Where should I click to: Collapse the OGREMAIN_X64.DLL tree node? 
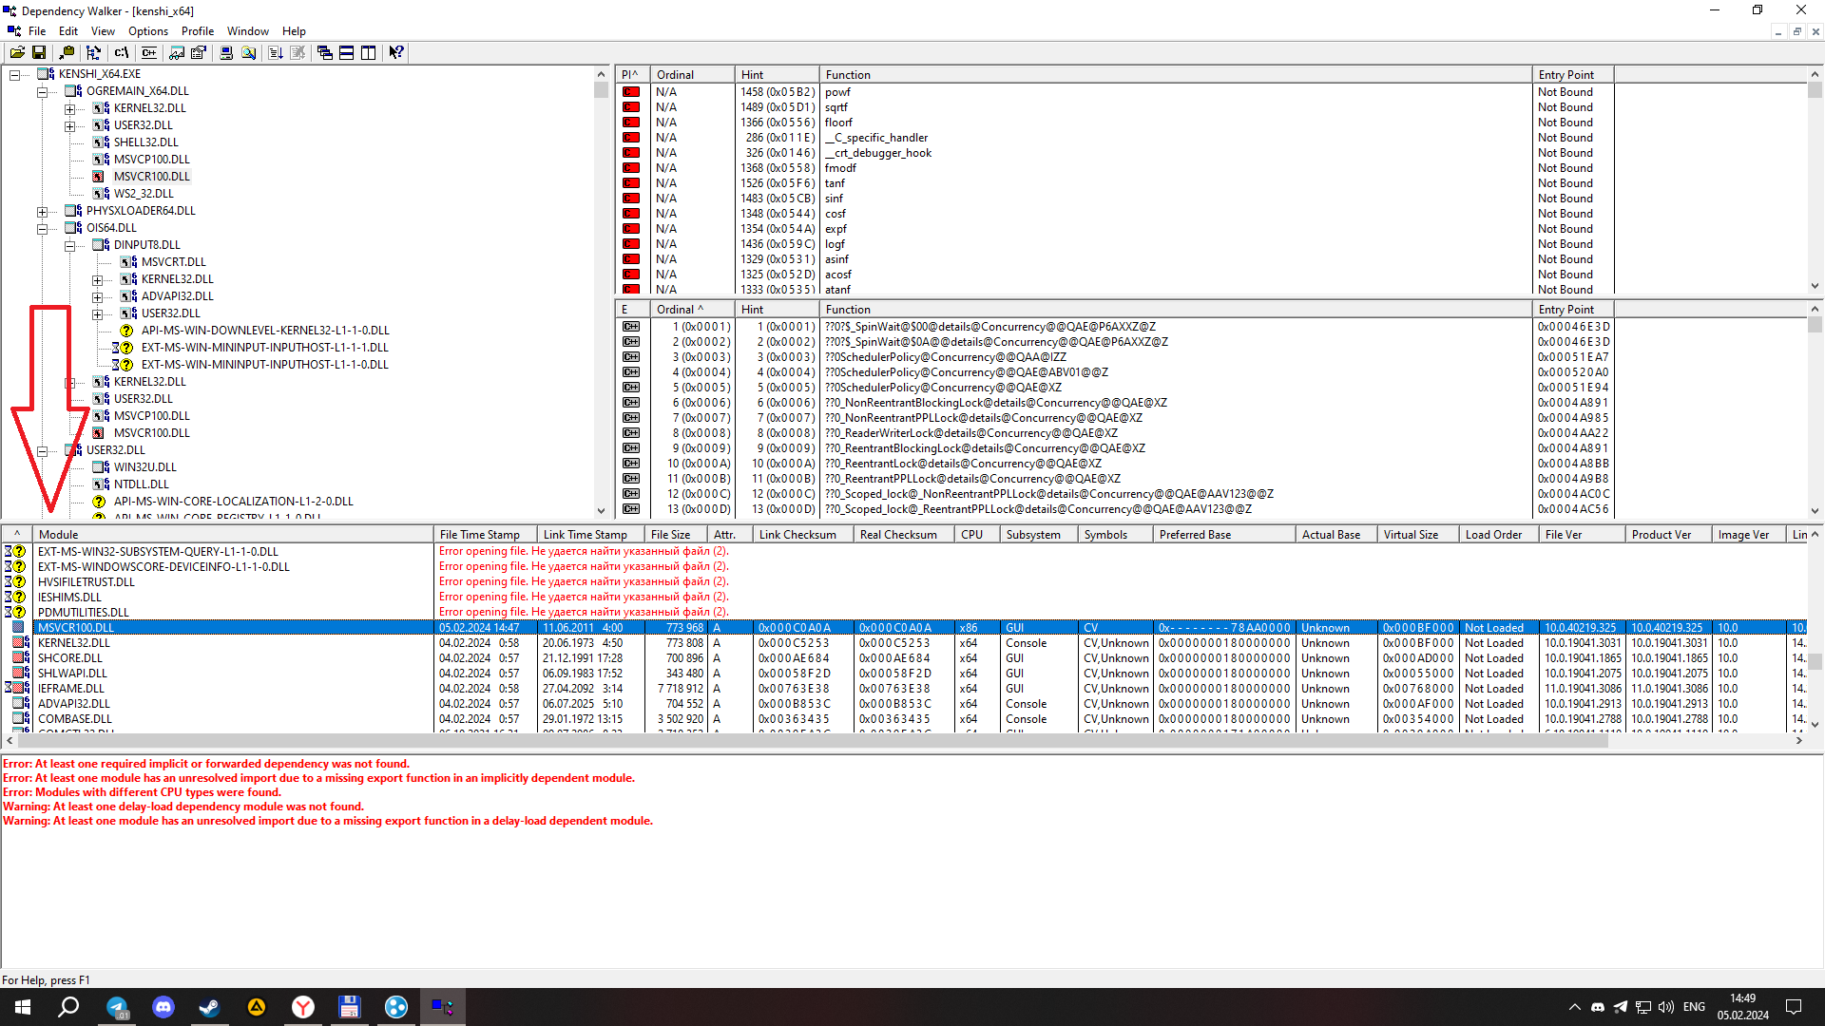43,92
